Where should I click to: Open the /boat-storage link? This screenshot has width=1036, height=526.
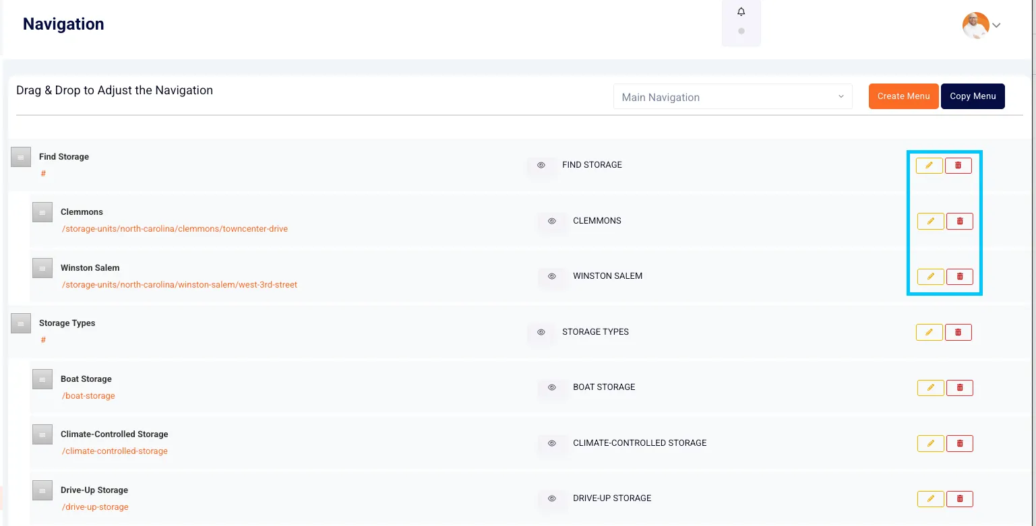click(x=88, y=396)
